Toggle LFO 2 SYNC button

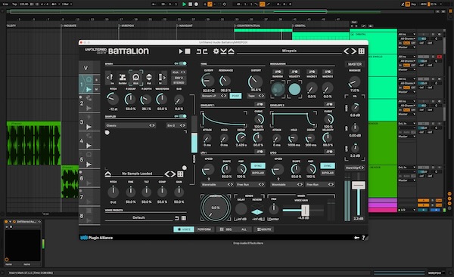[x=328, y=166]
